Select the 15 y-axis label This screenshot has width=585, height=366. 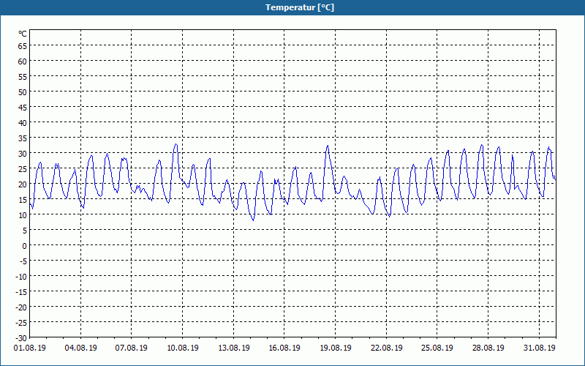point(23,199)
